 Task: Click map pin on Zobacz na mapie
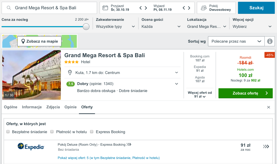click(23, 41)
